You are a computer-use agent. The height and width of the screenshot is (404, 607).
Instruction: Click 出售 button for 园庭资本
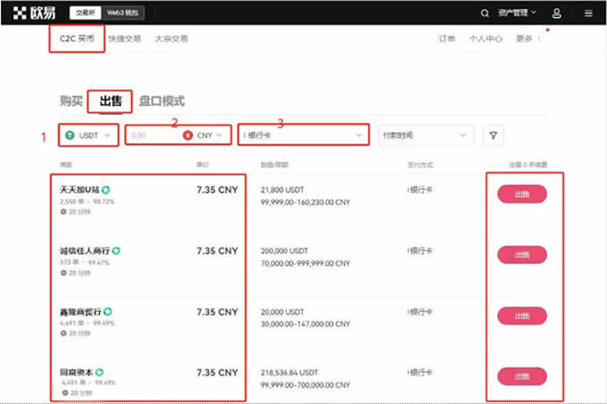click(522, 376)
